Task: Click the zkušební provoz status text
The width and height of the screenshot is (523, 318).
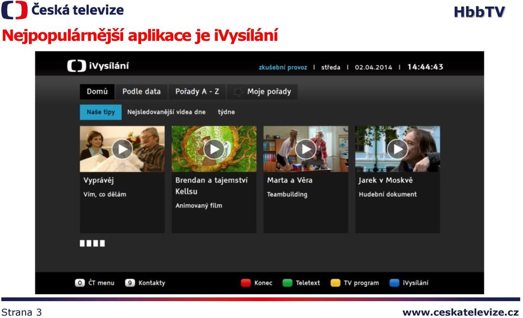Action: point(283,67)
